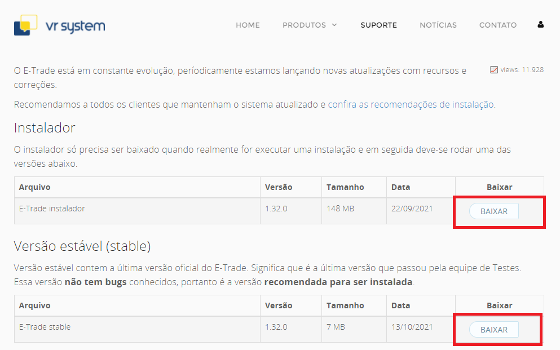Click the 'views: 11.928' counter text
560x350 pixels.
[x=522, y=70]
